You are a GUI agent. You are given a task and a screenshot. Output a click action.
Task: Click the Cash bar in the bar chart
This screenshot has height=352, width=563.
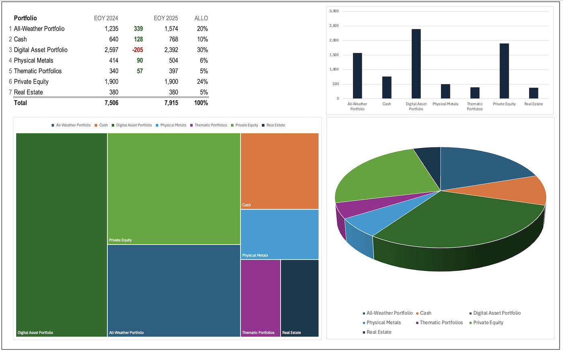386,88
